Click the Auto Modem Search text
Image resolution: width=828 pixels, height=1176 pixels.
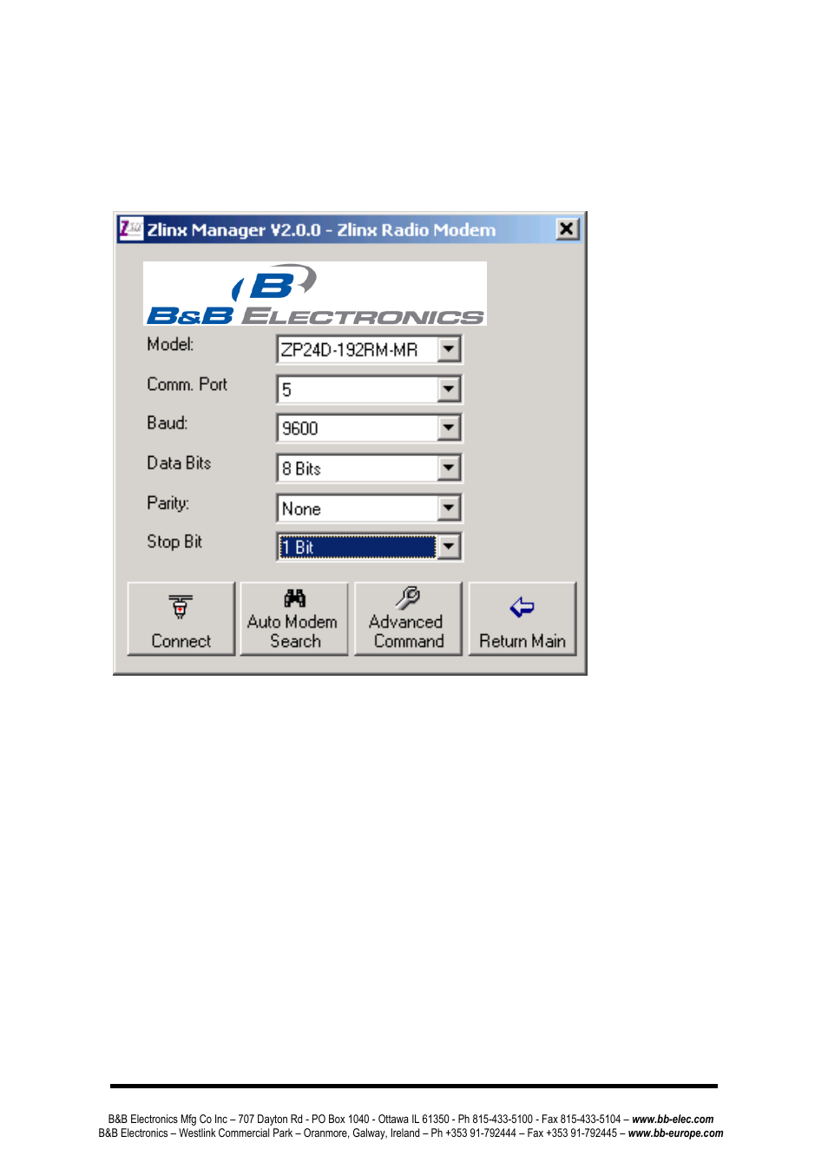292,631
